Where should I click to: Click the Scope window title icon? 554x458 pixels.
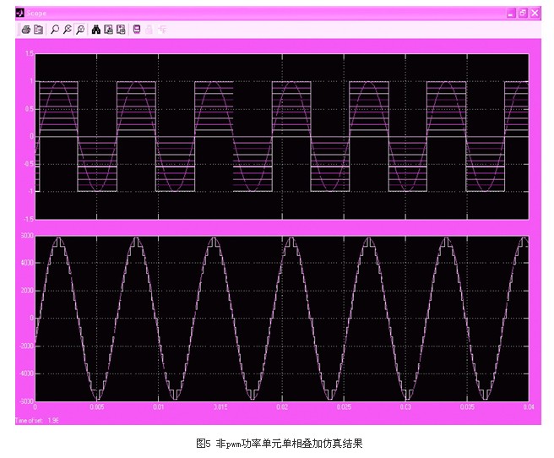19,13
